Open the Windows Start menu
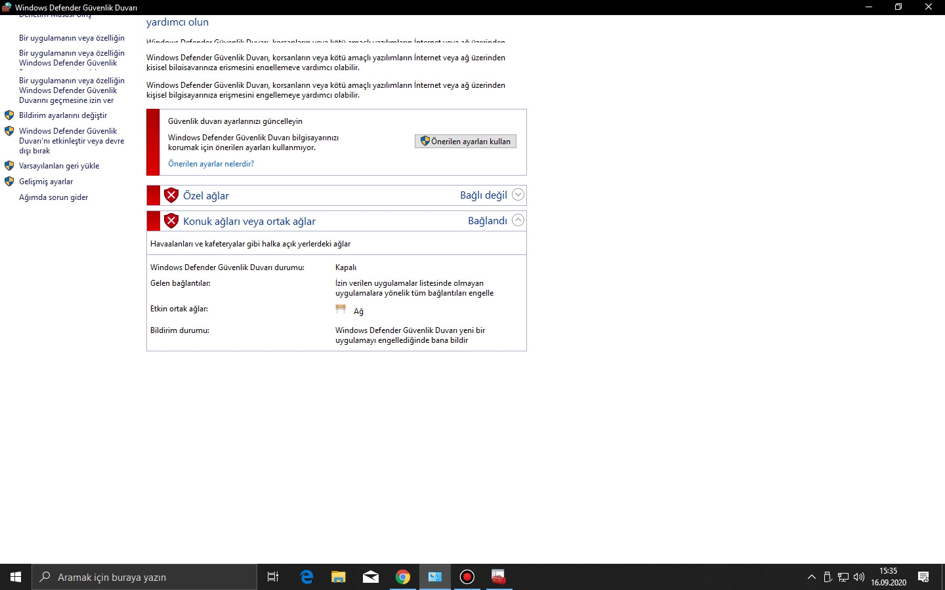Image resolution: width=945 pixels, height=590 pixels. [x=16, y=577]
